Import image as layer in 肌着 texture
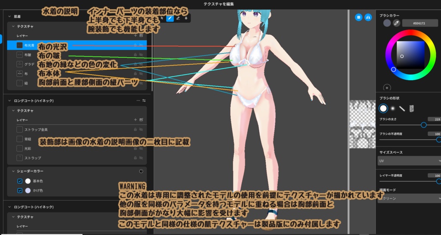 (x=141, y=35)
